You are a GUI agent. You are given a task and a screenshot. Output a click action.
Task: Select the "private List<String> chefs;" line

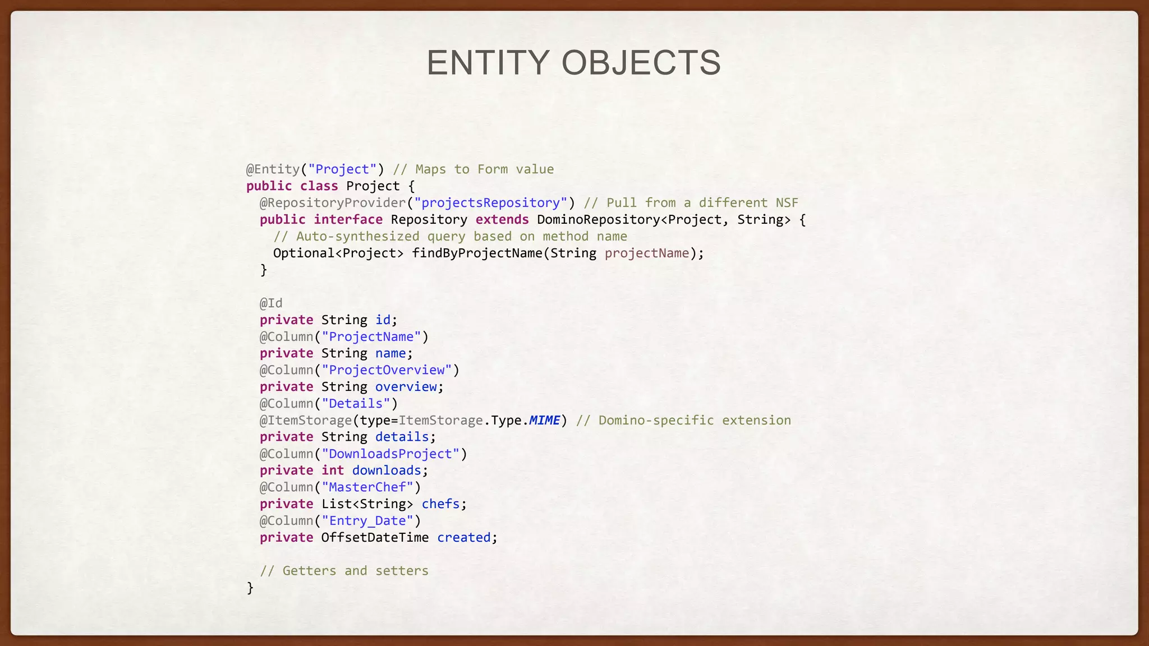pyautogui.click(x=363, y=504)
